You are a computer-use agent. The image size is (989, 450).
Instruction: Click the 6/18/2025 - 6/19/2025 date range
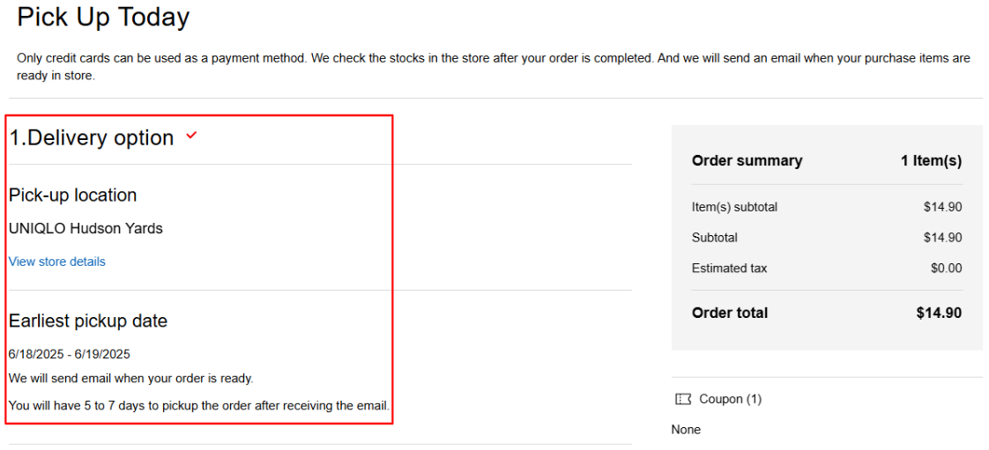click(x=70, y=354)
